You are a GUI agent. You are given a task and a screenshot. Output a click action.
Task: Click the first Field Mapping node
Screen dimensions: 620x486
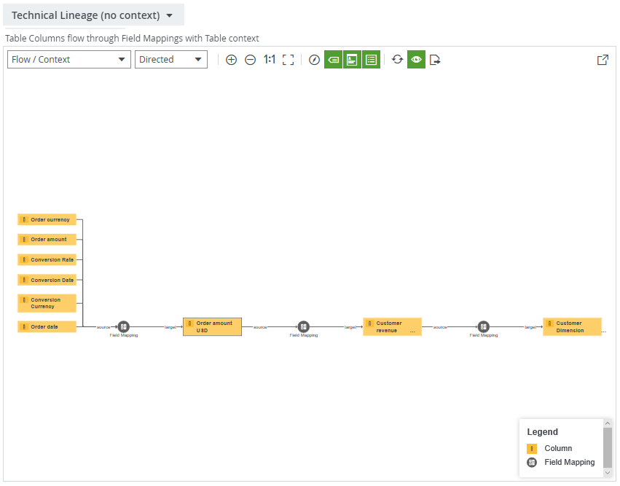click(x=123, y=326)
